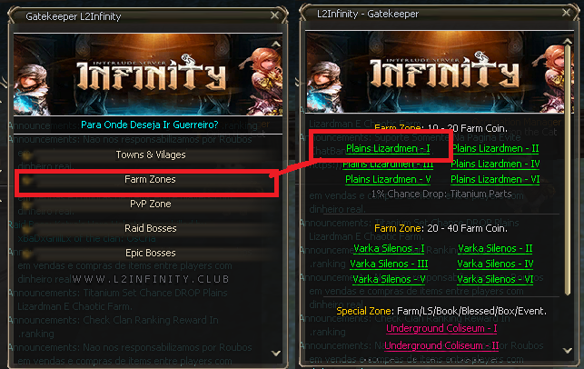Click scroll-up arrow in left Gatekeeper window

(276, 44)
